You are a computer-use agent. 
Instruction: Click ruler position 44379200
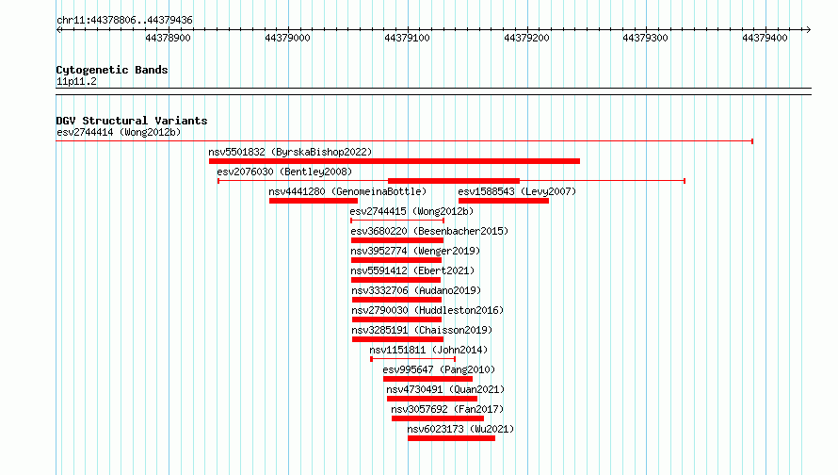click(526, 38)
